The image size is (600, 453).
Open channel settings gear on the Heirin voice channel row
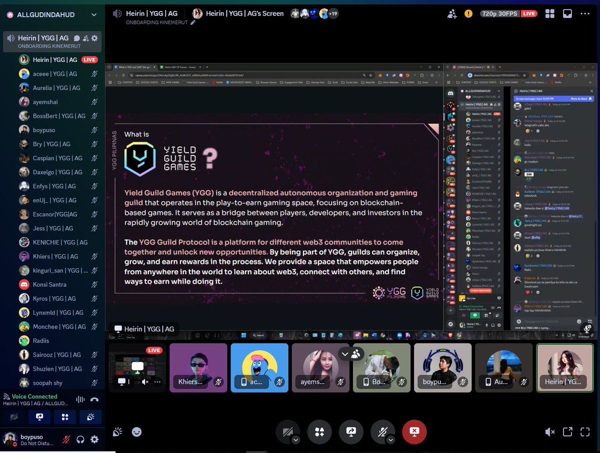click(94, 38)
